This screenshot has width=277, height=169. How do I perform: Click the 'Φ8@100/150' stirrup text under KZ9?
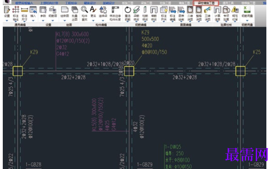154,52
